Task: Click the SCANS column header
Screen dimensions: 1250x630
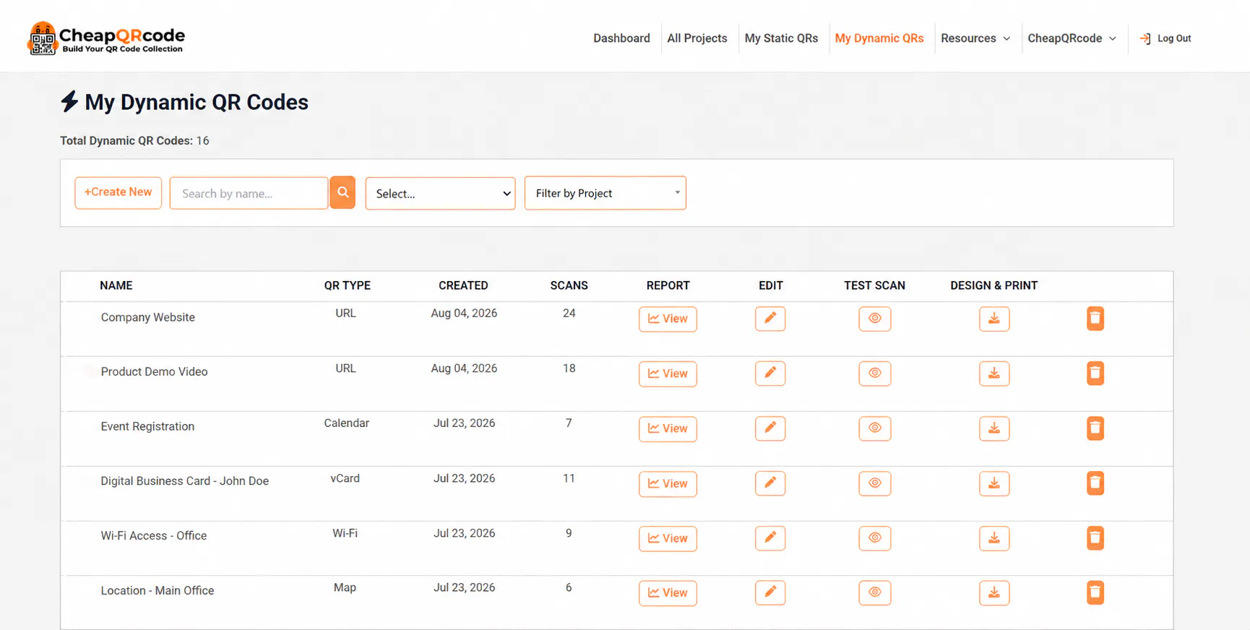Action: (569, 285)
